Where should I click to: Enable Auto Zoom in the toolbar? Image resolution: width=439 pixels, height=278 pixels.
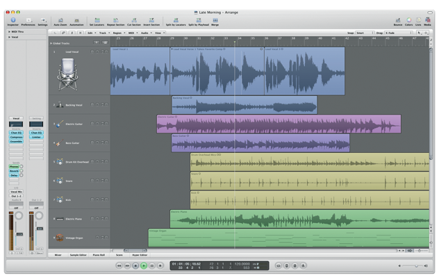pyautogui.click(x=60, y=20)
